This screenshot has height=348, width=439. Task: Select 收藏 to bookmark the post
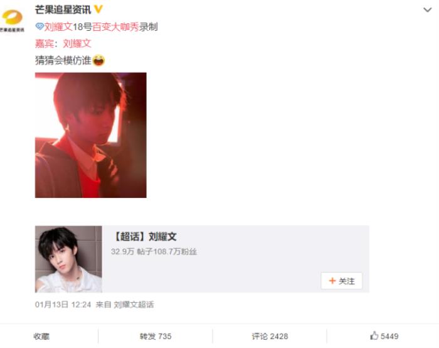[x=41, y=336]
